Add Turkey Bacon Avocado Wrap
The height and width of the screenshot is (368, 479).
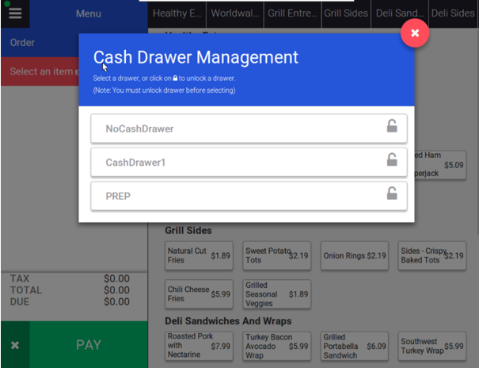click(x=277, y=346)
